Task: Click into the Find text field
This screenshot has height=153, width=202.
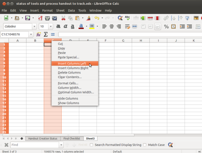Action: click(x=35, y=145)
